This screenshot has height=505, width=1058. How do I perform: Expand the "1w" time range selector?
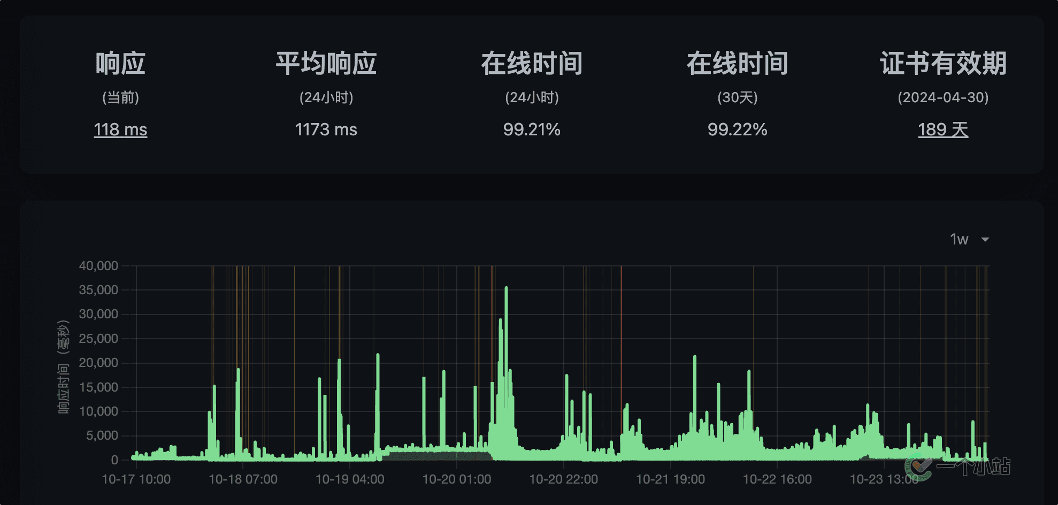pos(959,240)
